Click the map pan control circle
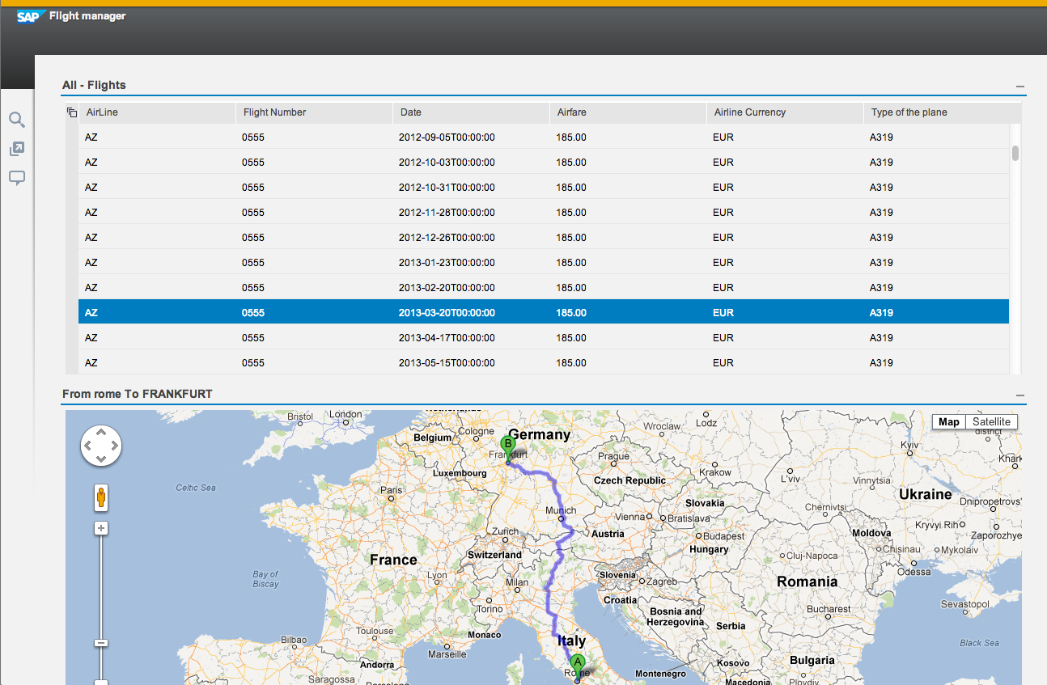 (101, 446)
